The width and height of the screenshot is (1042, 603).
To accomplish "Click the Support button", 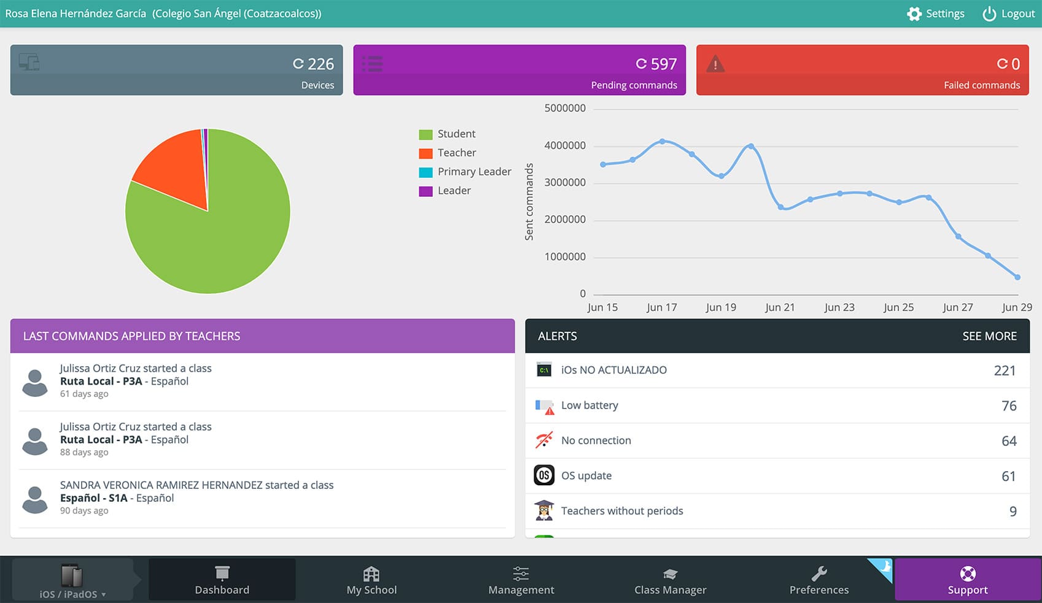I will (968, 580).
